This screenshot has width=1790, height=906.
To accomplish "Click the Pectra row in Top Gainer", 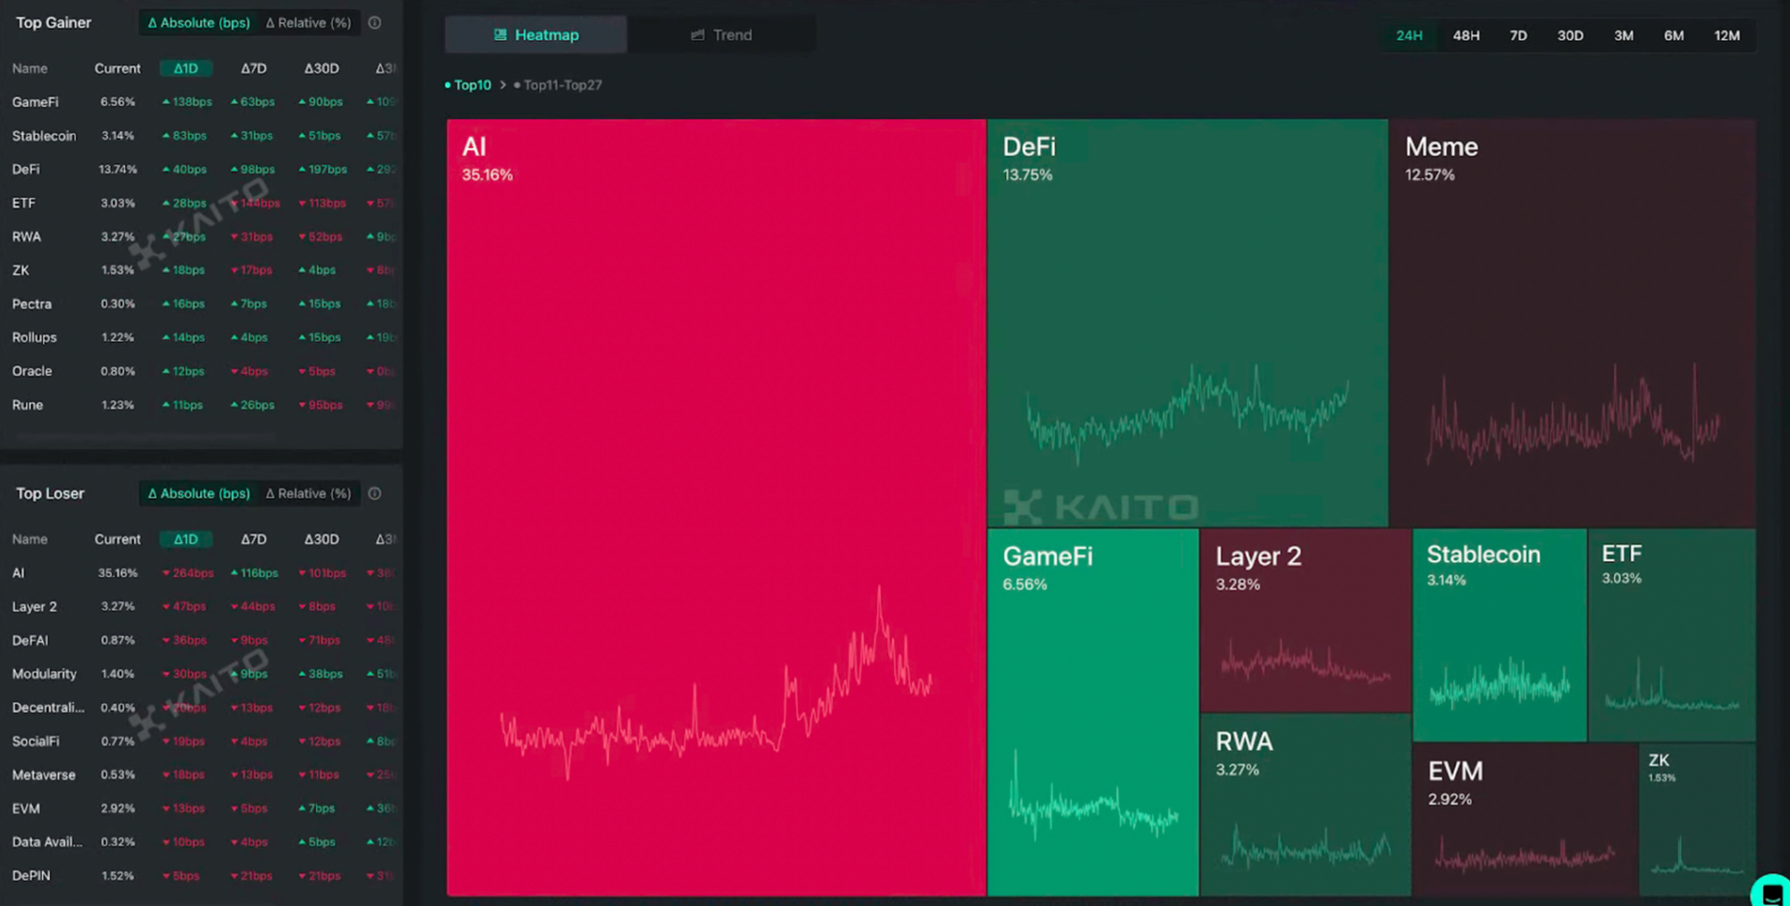I will point(201,304).
